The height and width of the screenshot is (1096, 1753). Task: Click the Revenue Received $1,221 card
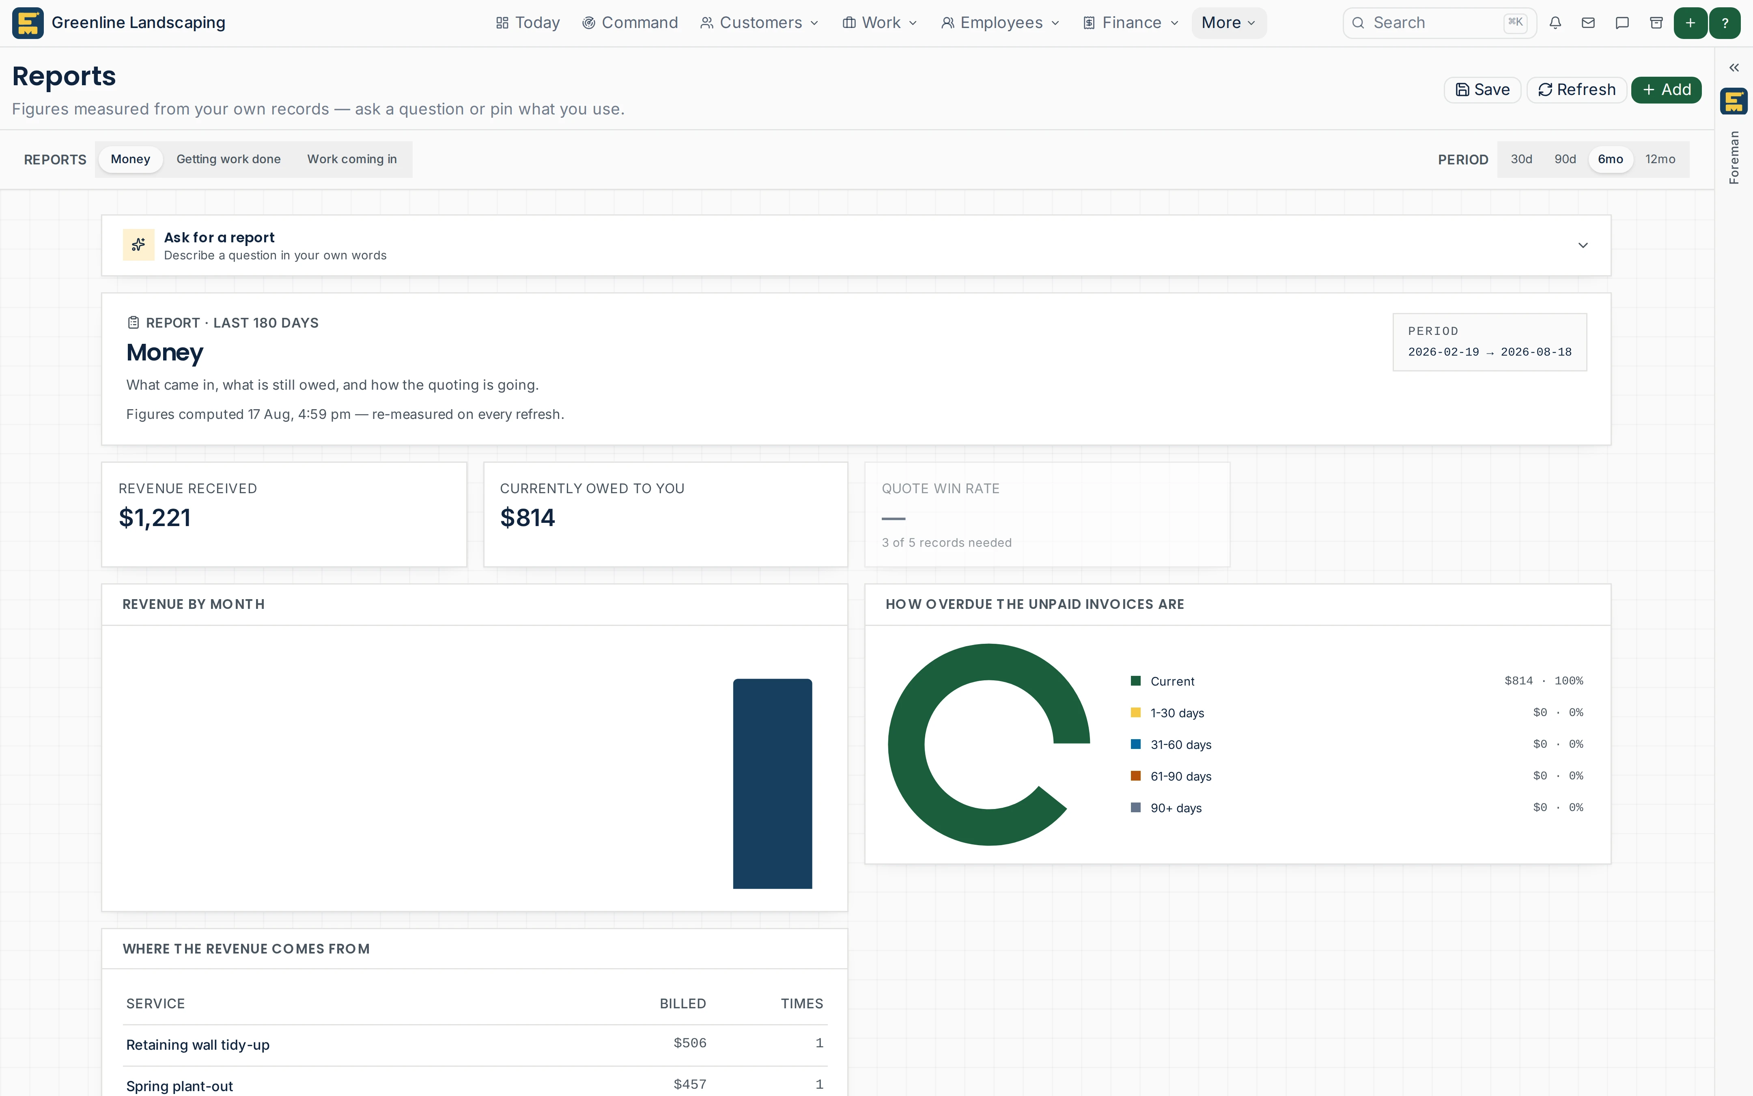click(284, 515)
